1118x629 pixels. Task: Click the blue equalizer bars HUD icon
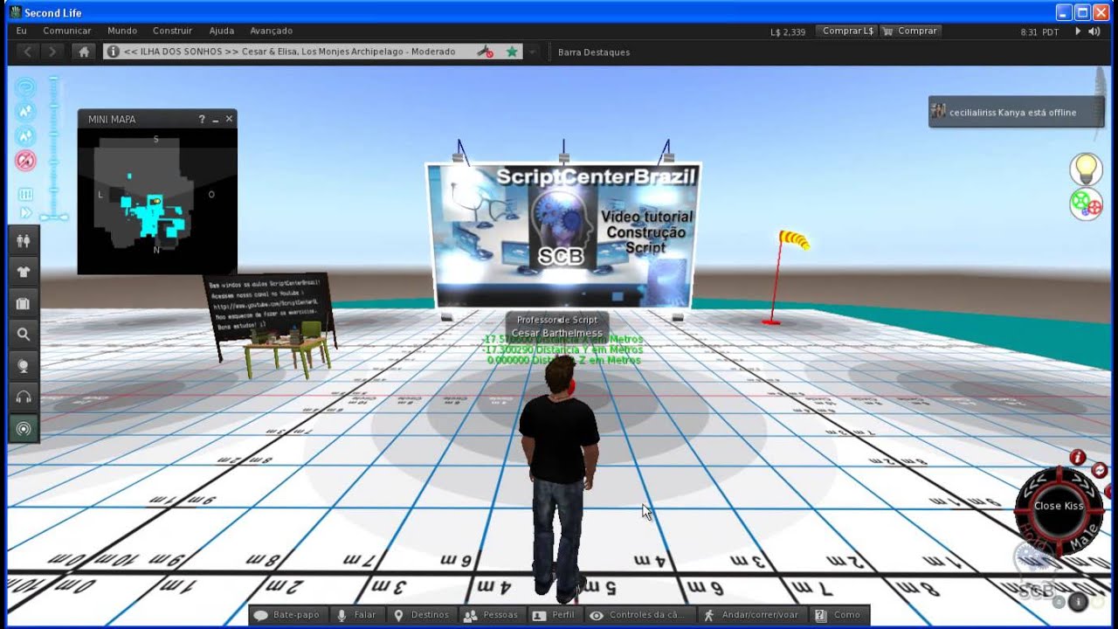pos(25,194)
